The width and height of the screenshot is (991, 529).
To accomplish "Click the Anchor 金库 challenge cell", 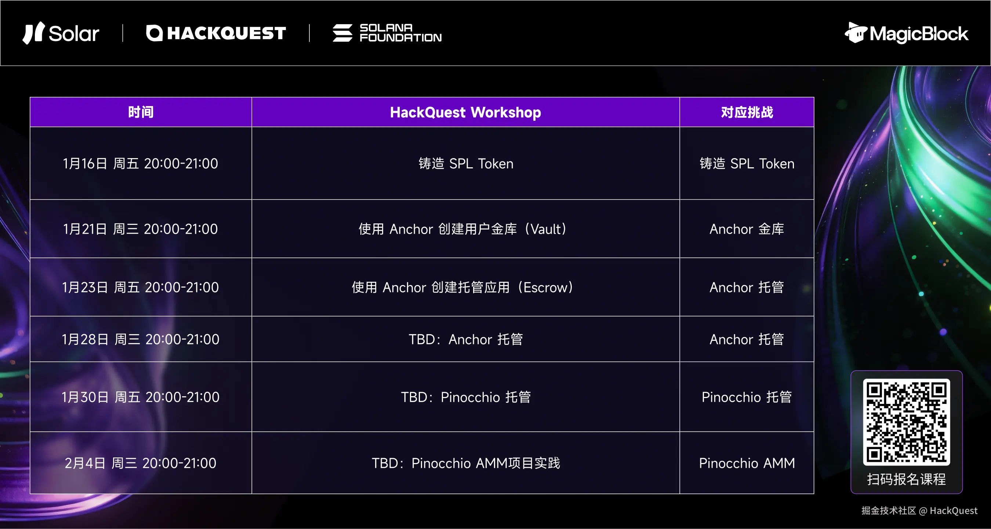I will coord(747,229).
